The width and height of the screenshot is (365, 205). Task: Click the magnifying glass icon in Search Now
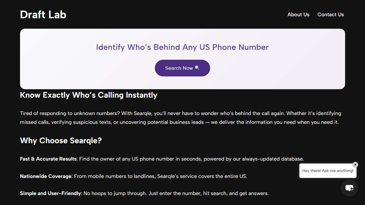click(x=197, y=68)
